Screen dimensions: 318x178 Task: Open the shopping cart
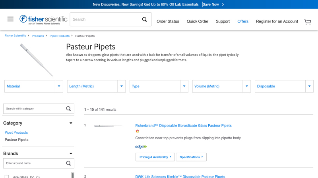pos(307,21)
